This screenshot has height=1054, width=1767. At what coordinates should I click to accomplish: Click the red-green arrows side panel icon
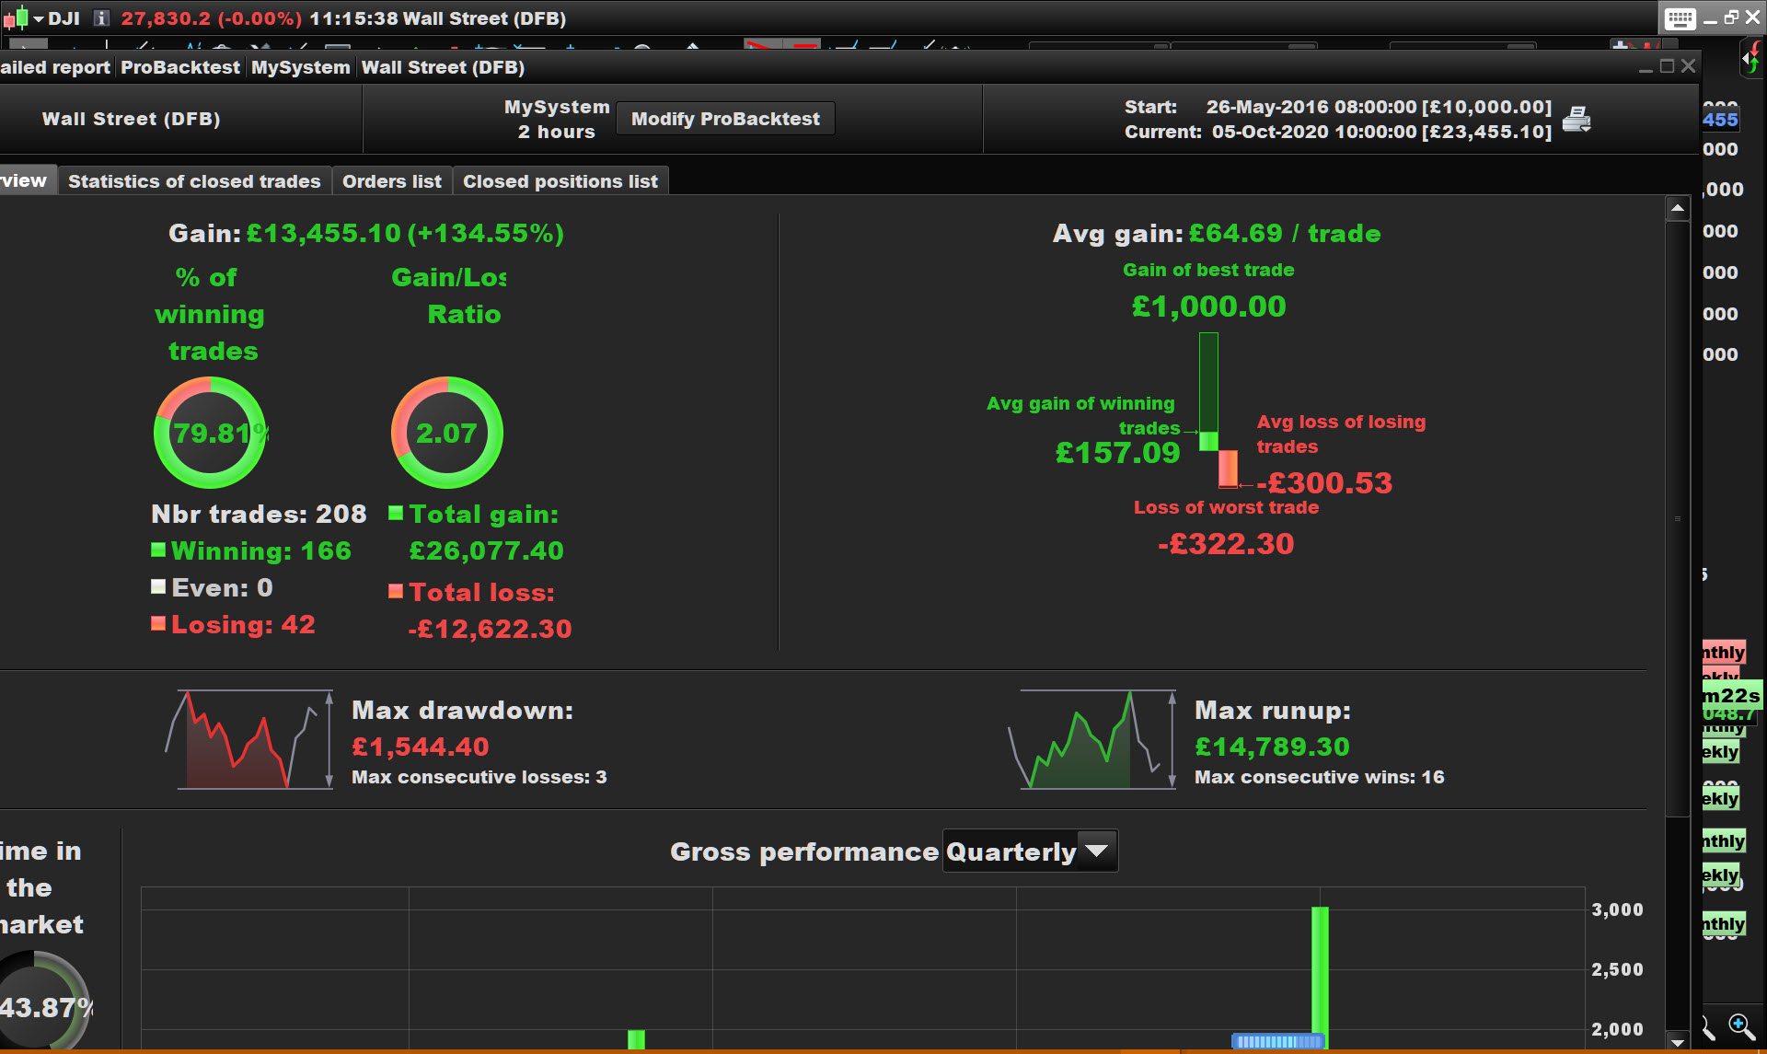click(1751, 58)
